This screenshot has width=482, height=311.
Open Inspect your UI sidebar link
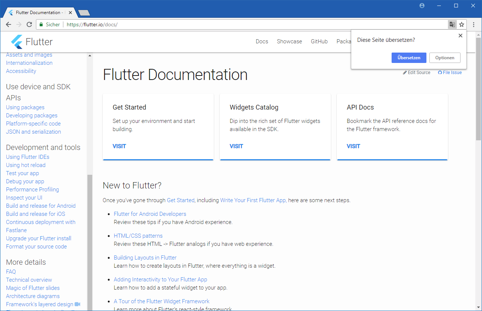pos(24,198)
